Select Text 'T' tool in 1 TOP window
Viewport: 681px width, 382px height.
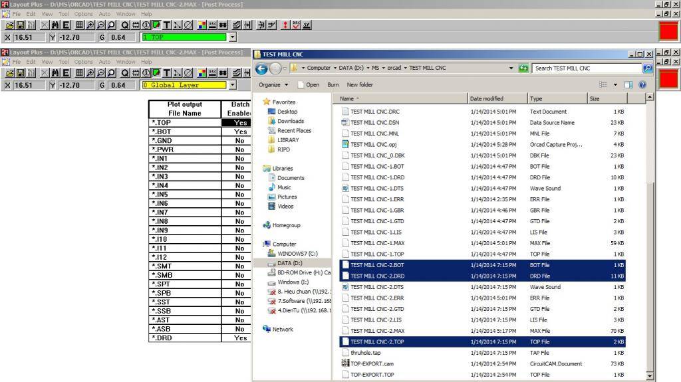pyautogui.click(x=167, y=25)
